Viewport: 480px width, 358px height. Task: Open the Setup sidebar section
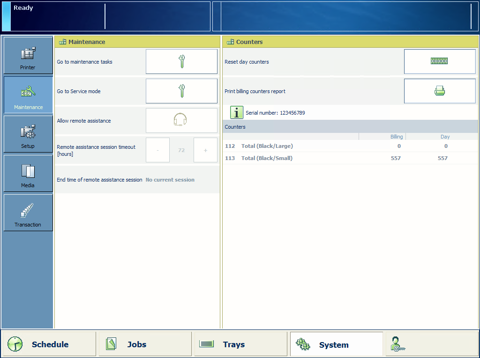[28, 134]
